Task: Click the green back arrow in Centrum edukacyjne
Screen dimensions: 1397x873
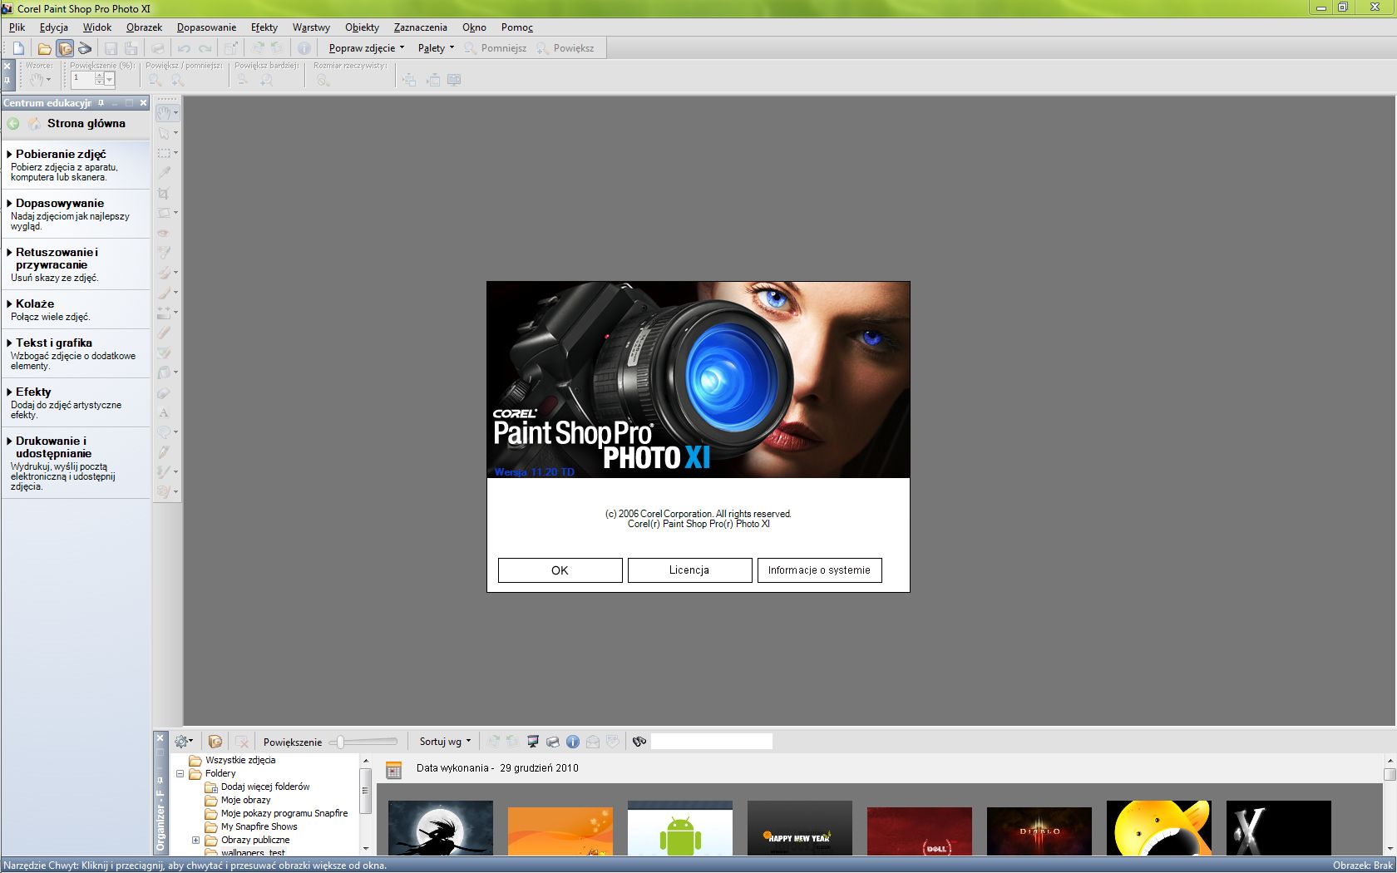Action: pos(13,124)
